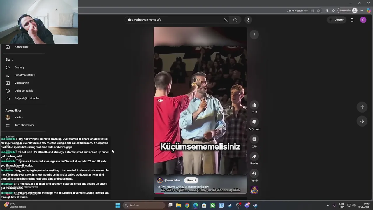The height and width of the screenshot is (210, 373).
Task: Open the Edge three-dot settings menu
Action: pyautogui.click(x=361, y=10)
